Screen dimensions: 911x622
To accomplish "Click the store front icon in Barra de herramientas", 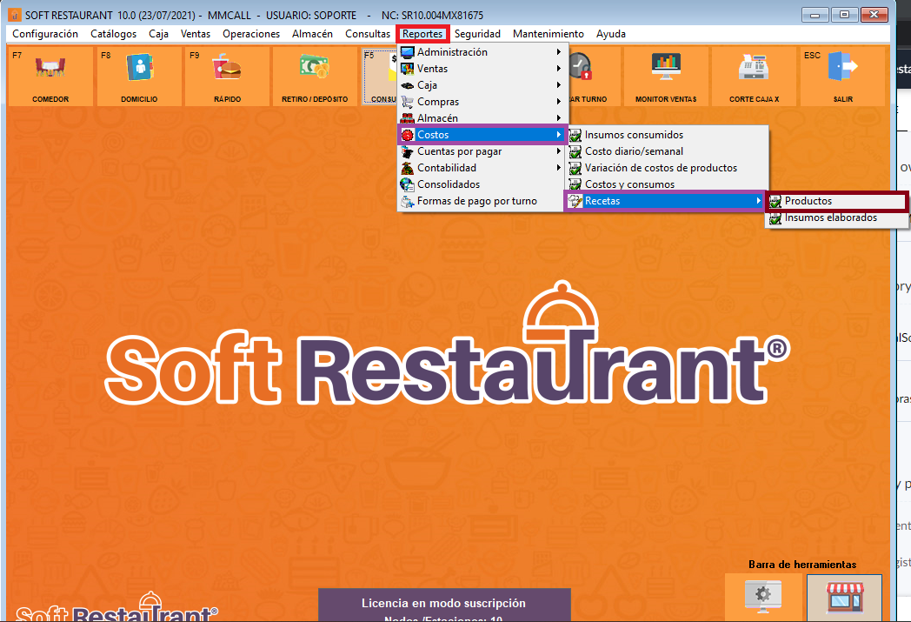I will pos(845,598).
